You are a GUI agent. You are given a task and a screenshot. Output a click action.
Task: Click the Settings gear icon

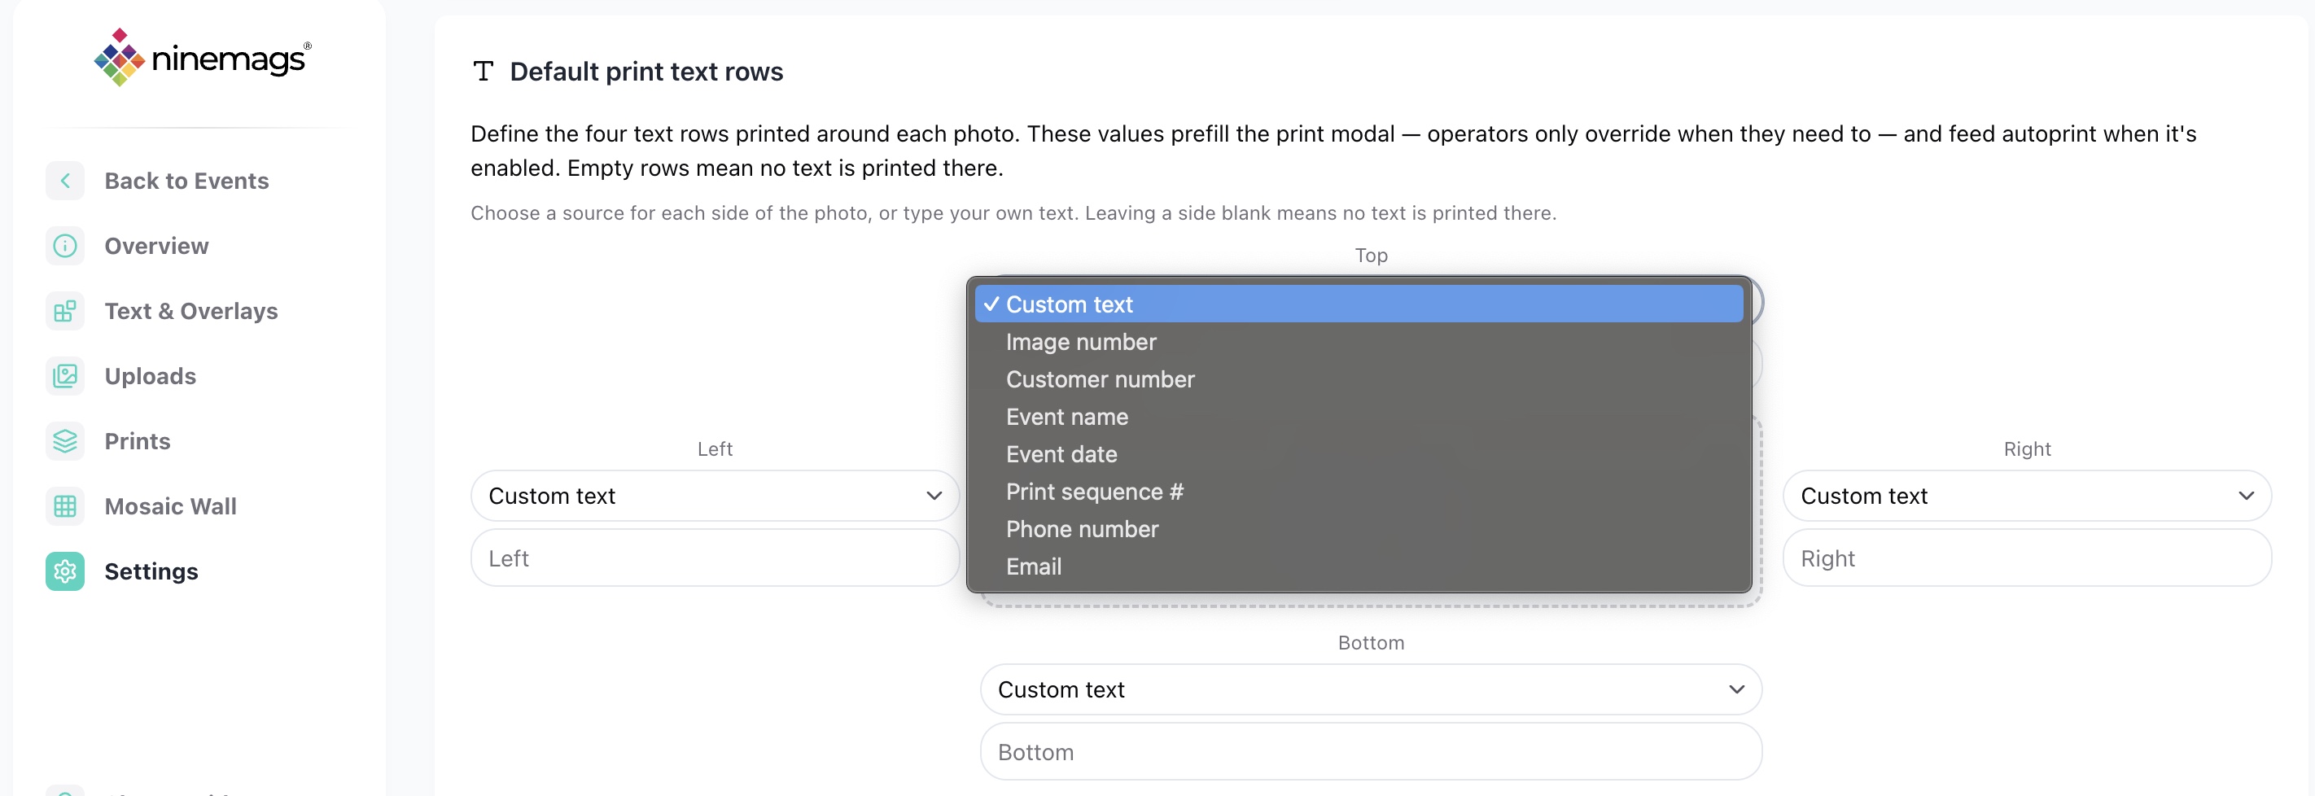pos(64,571)
